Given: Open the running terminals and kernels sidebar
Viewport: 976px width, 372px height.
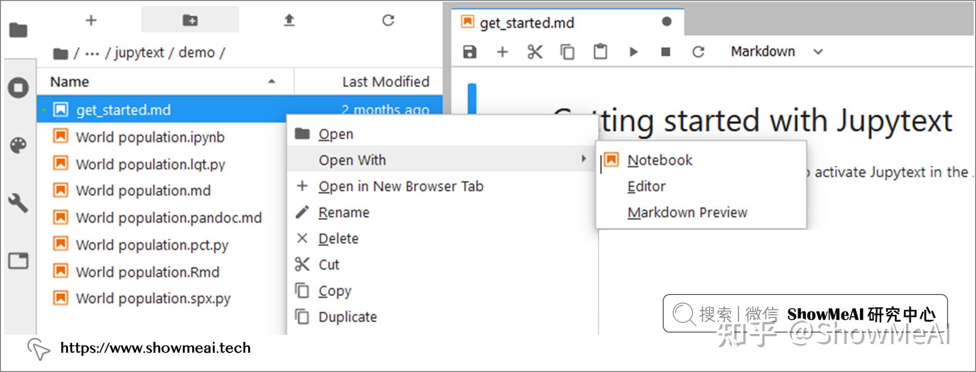Looking at the screenshot, I should [x=18, y=87].
